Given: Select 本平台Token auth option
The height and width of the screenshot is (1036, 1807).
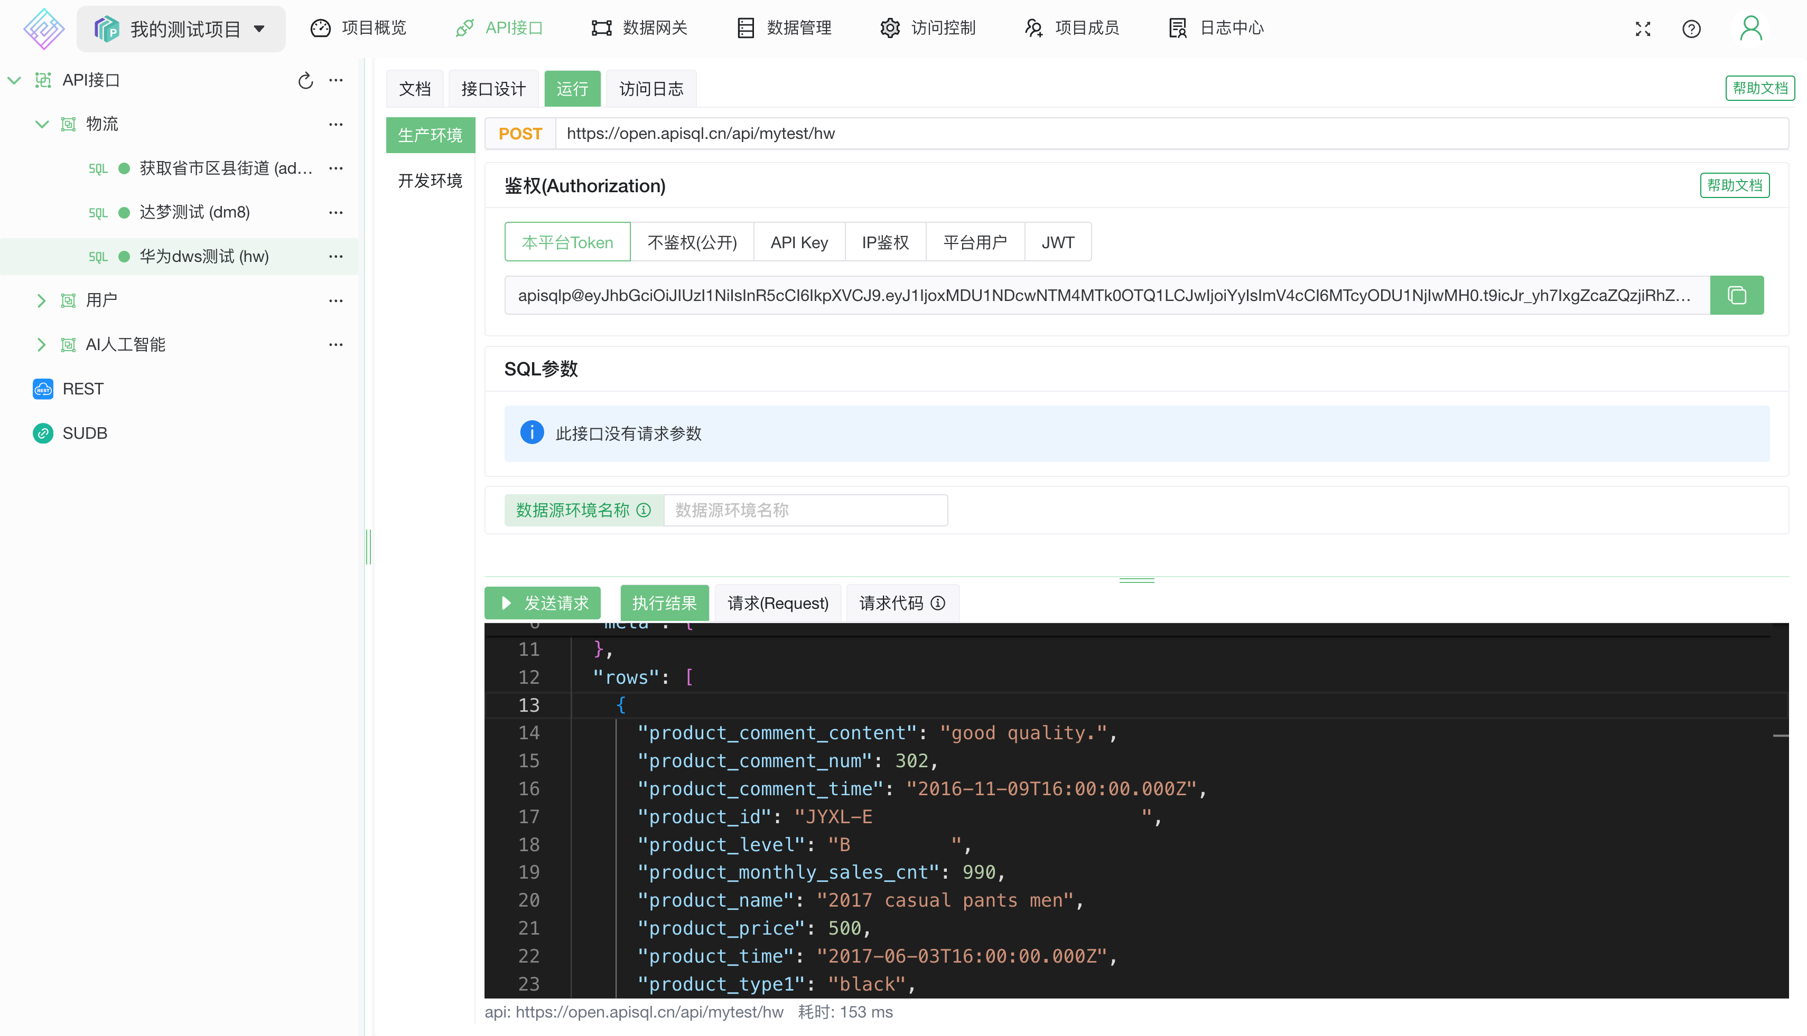Looking at the screenshot, I should pyautogui.click(x=567, y=243).
